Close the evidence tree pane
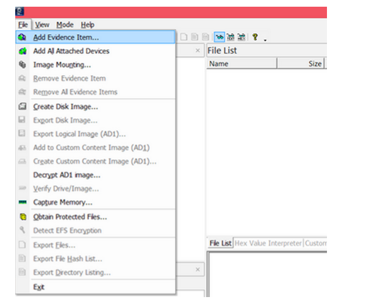Image resolution: width=366 pixels, height=305 pixels. point(198,51)
